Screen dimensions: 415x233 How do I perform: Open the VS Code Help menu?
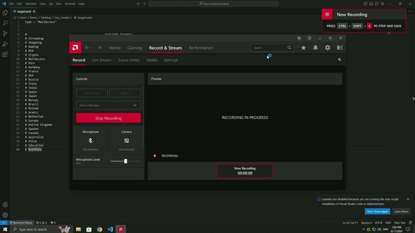(81, 4)
